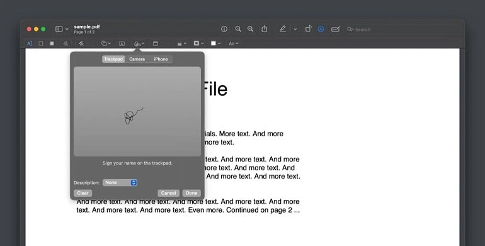Image resolution: width=485 pixels, height=246 pixels.
Task: Click 'Sign your name on the trackpad.' text
Action: tap(137, 163)
